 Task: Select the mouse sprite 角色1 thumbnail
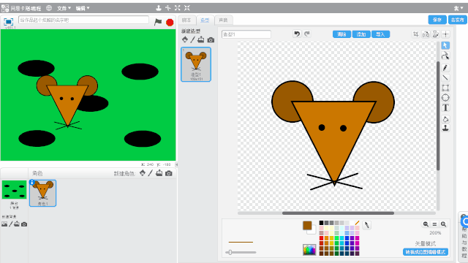(42, 193)
